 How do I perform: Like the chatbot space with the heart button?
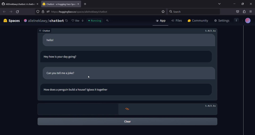[75, 21]
